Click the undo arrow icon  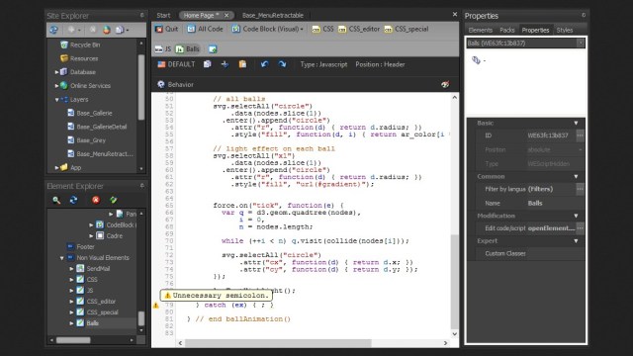(x=264, y=64)
